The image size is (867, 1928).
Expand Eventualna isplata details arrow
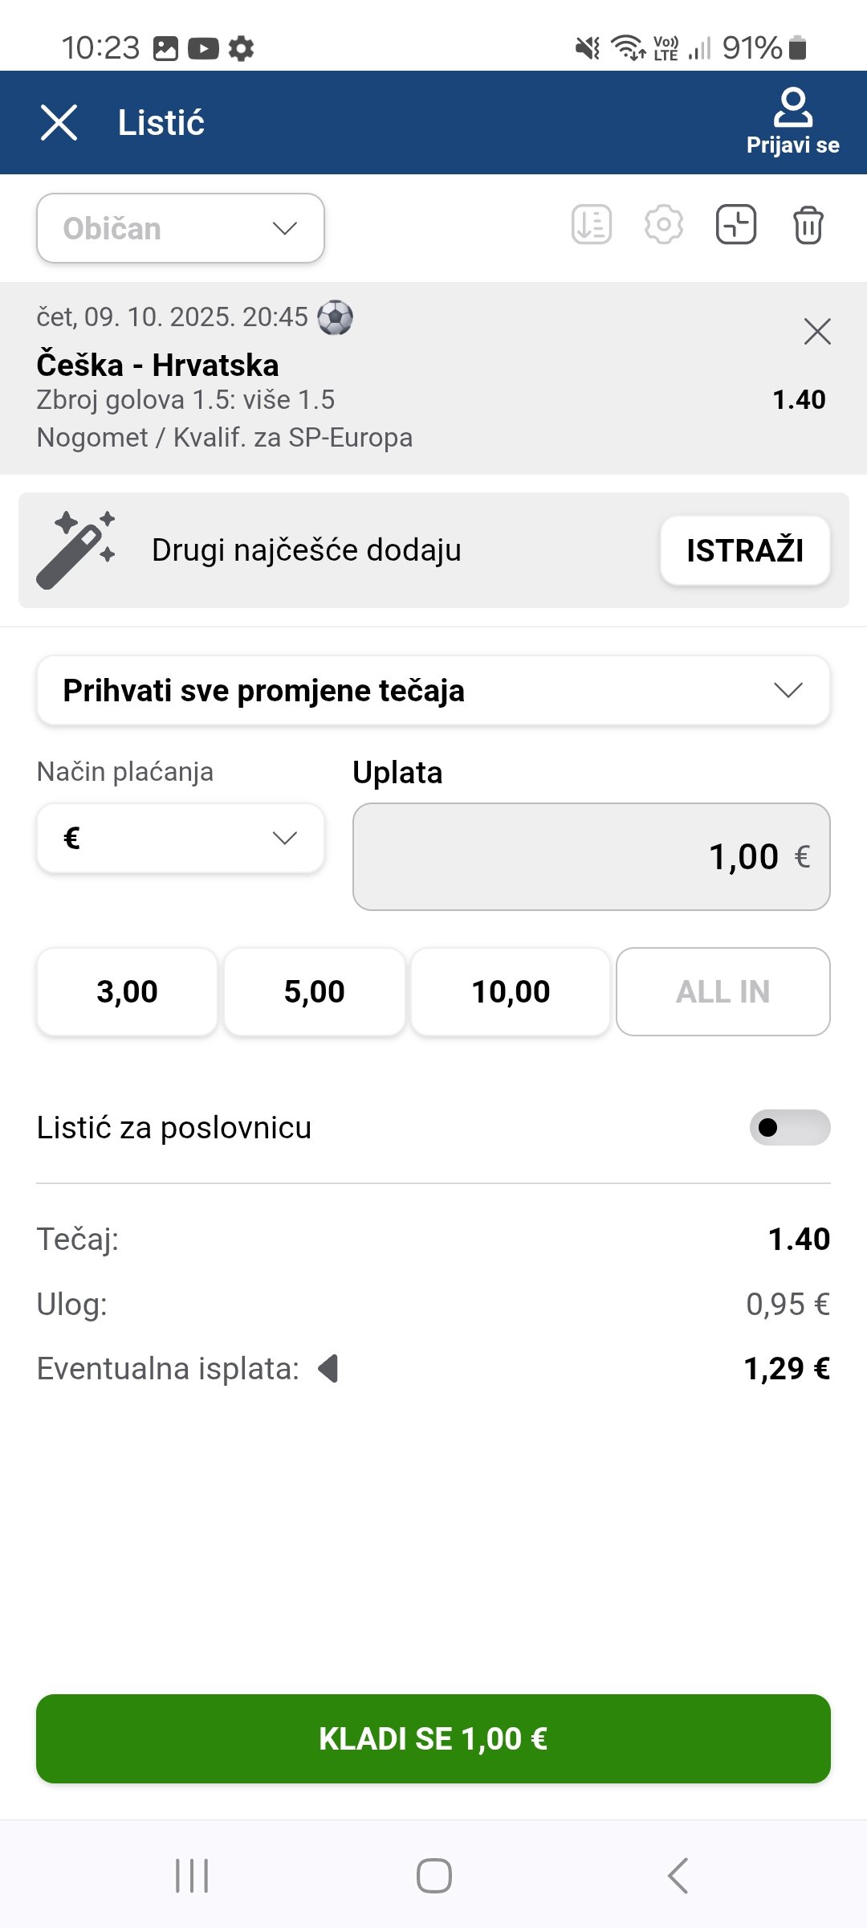[328, 1368]
